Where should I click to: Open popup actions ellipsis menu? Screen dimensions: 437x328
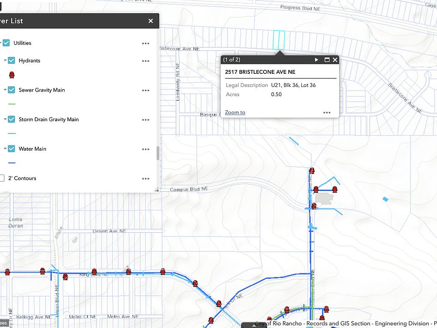click(327, 113)
